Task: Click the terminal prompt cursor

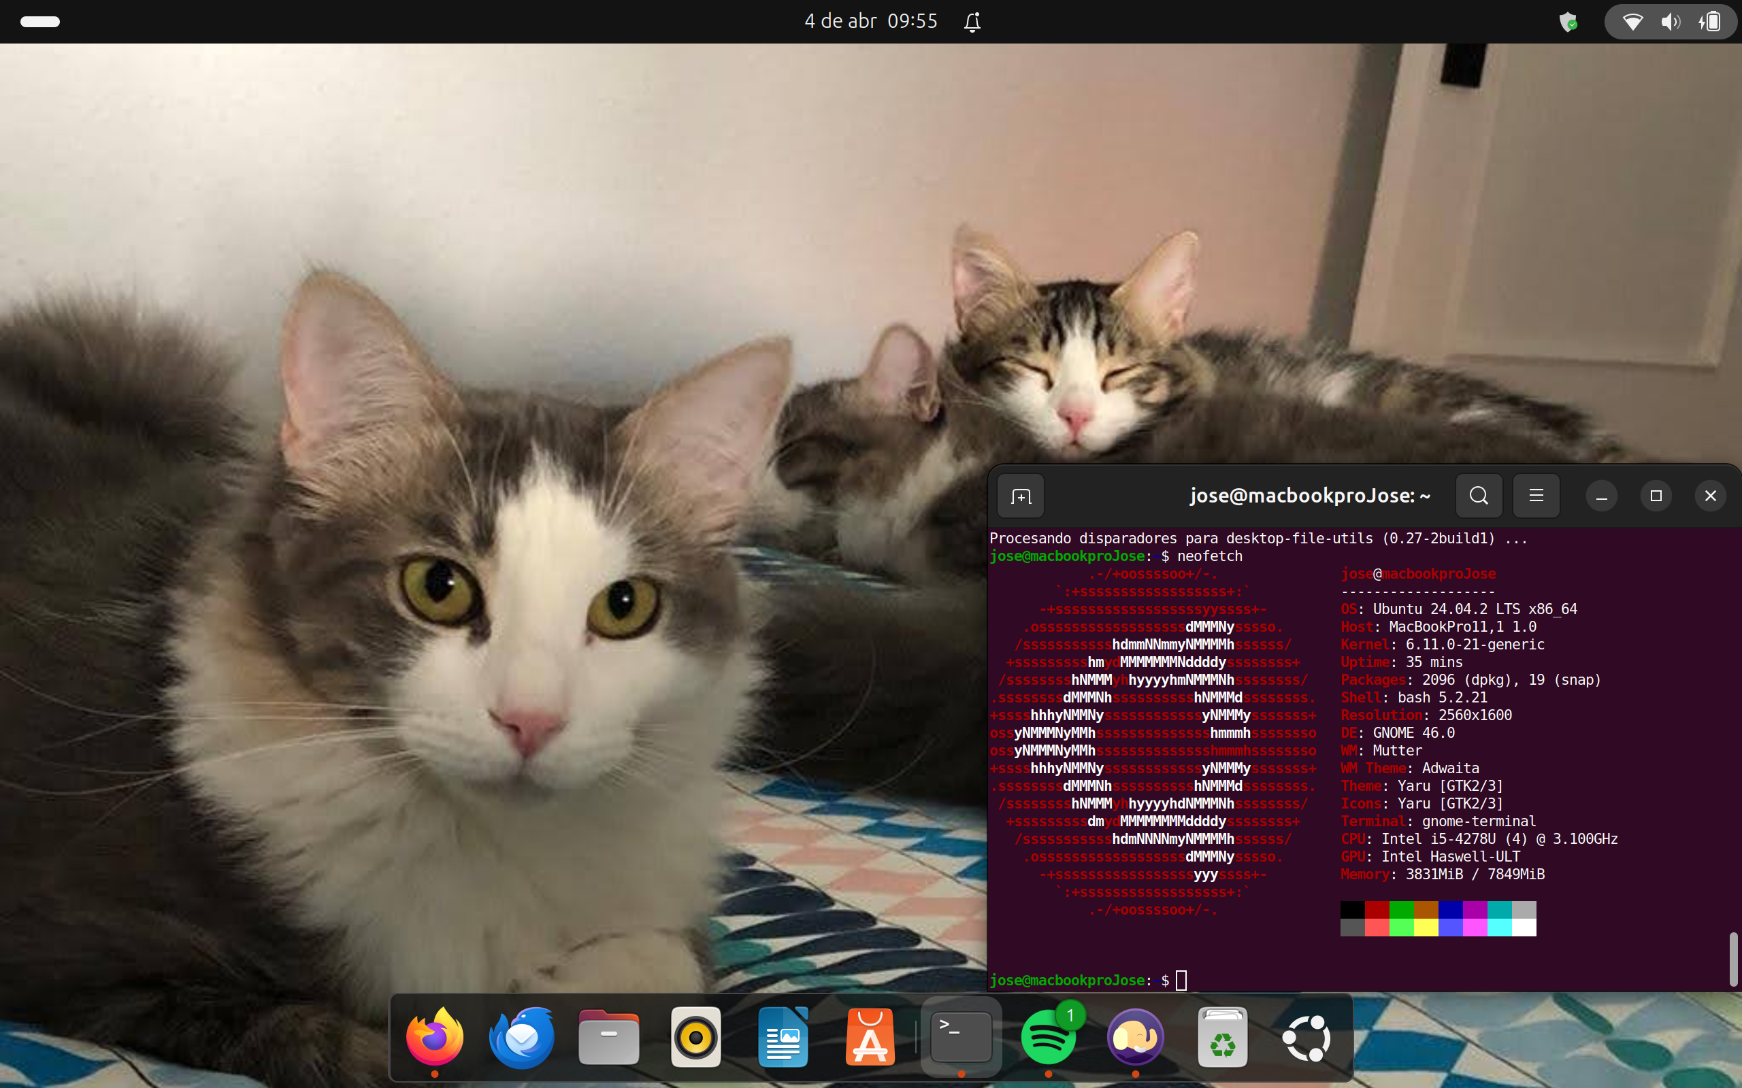Action: tap(1181, 980)
